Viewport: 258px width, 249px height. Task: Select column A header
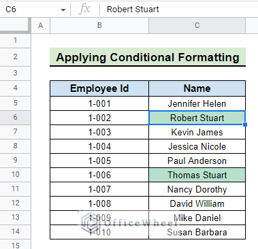(40, 25)
